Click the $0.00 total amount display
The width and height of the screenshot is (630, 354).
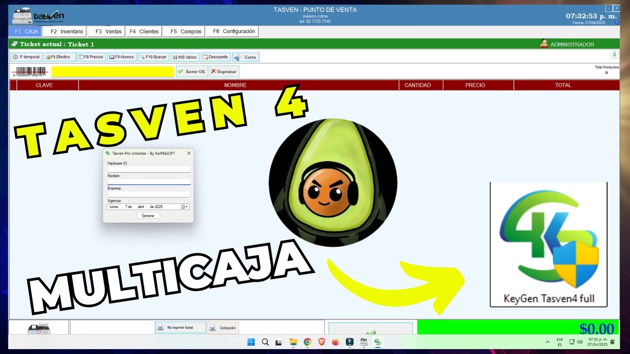[597, 328]
